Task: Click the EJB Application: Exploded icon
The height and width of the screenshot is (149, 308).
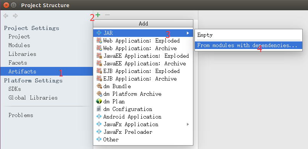Action: click(x=99, y=71)
